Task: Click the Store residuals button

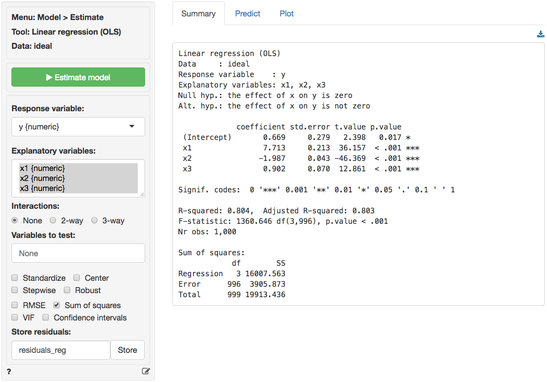Action: (127, 350)
